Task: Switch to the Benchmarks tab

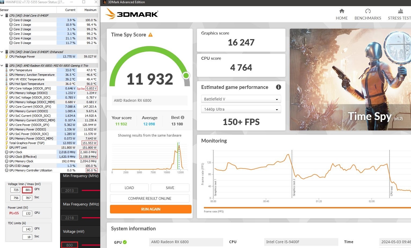Action: click(x=368, y=14)
